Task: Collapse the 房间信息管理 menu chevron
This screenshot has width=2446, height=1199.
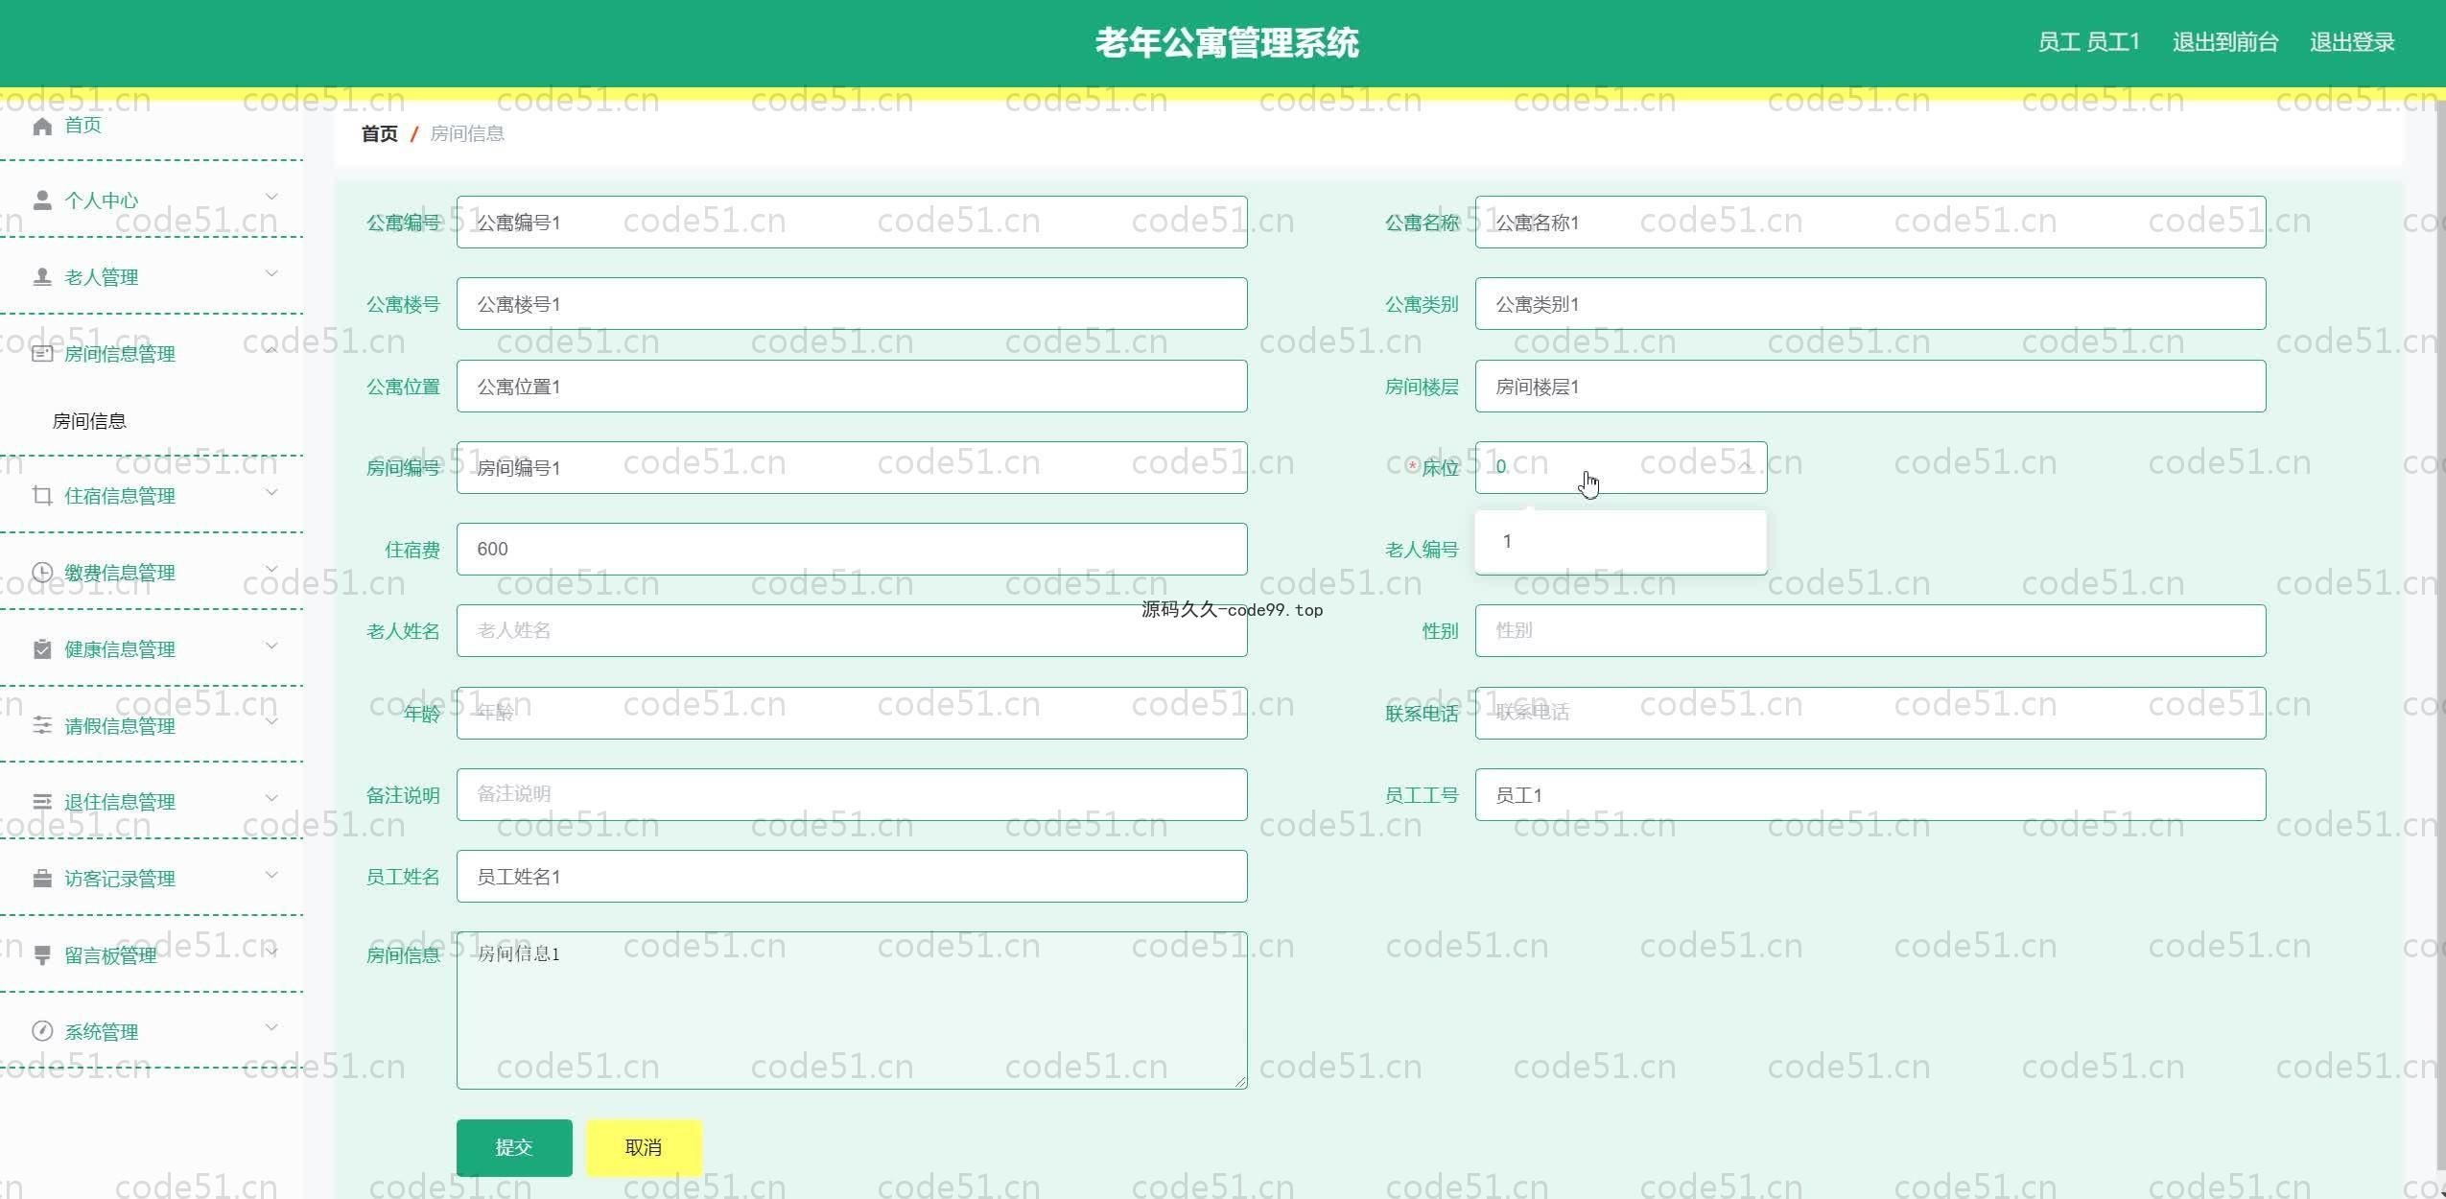Action: 271,351
